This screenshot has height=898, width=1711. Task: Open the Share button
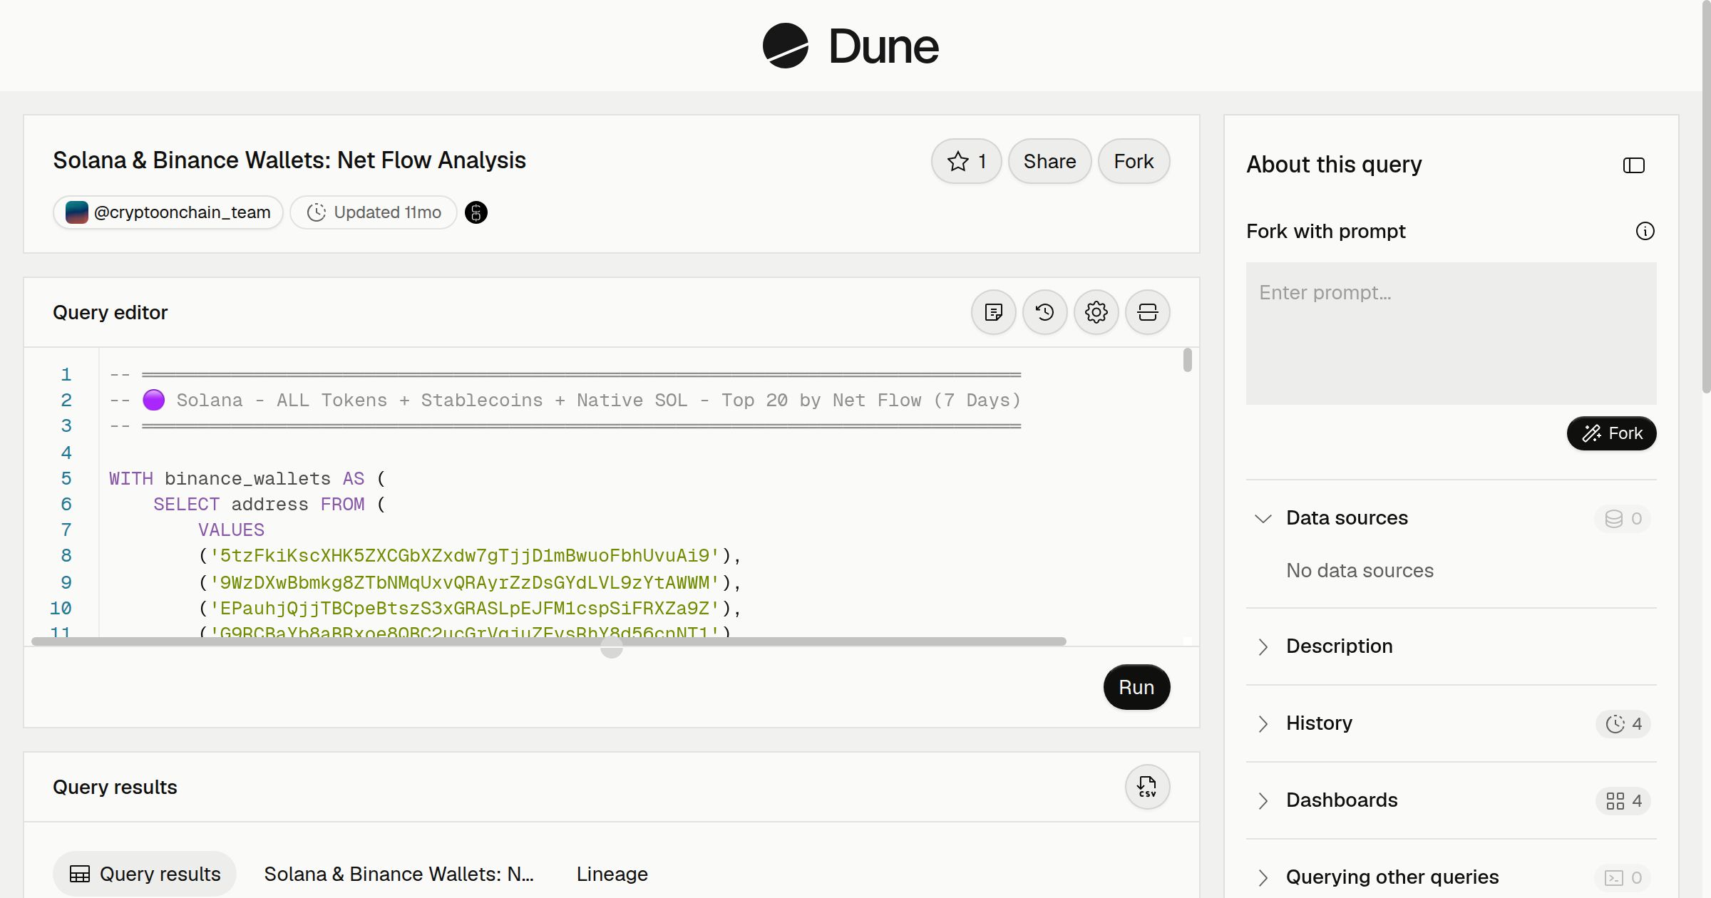[1049, 161]
